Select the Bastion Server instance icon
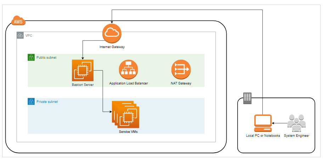The height and width of the screenshot is (159, 323). (82, 71)
